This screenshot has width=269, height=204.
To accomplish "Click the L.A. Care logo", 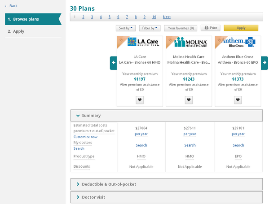I will pos(143,42).
